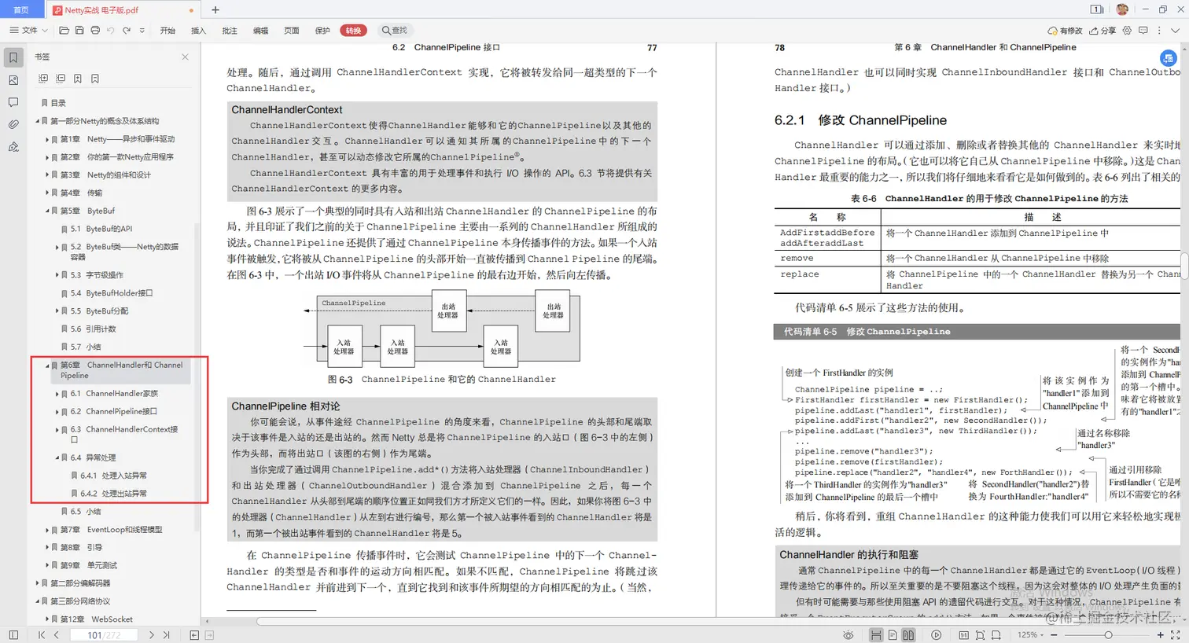Switch to double-page reading view

point(908,635)
